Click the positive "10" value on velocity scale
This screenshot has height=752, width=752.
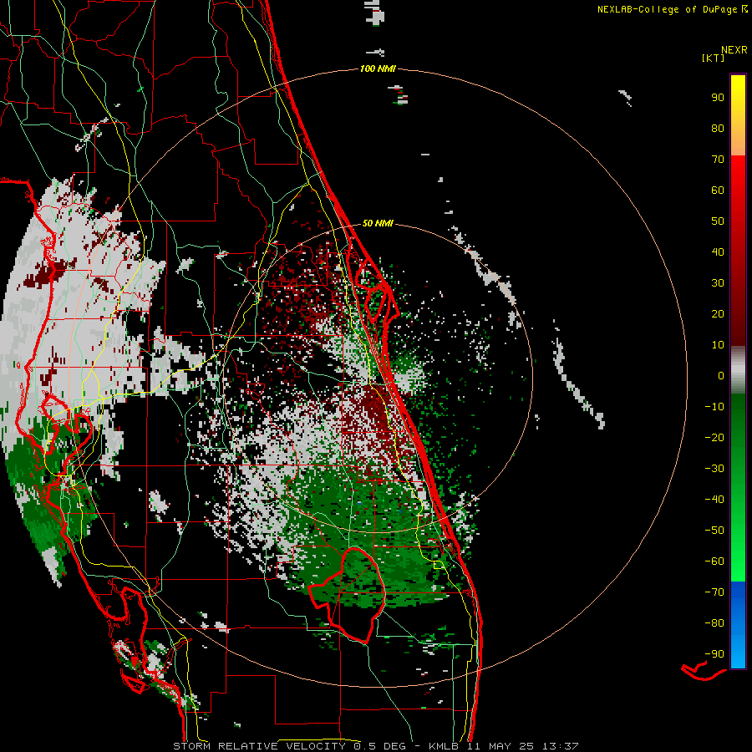(718, 345)
